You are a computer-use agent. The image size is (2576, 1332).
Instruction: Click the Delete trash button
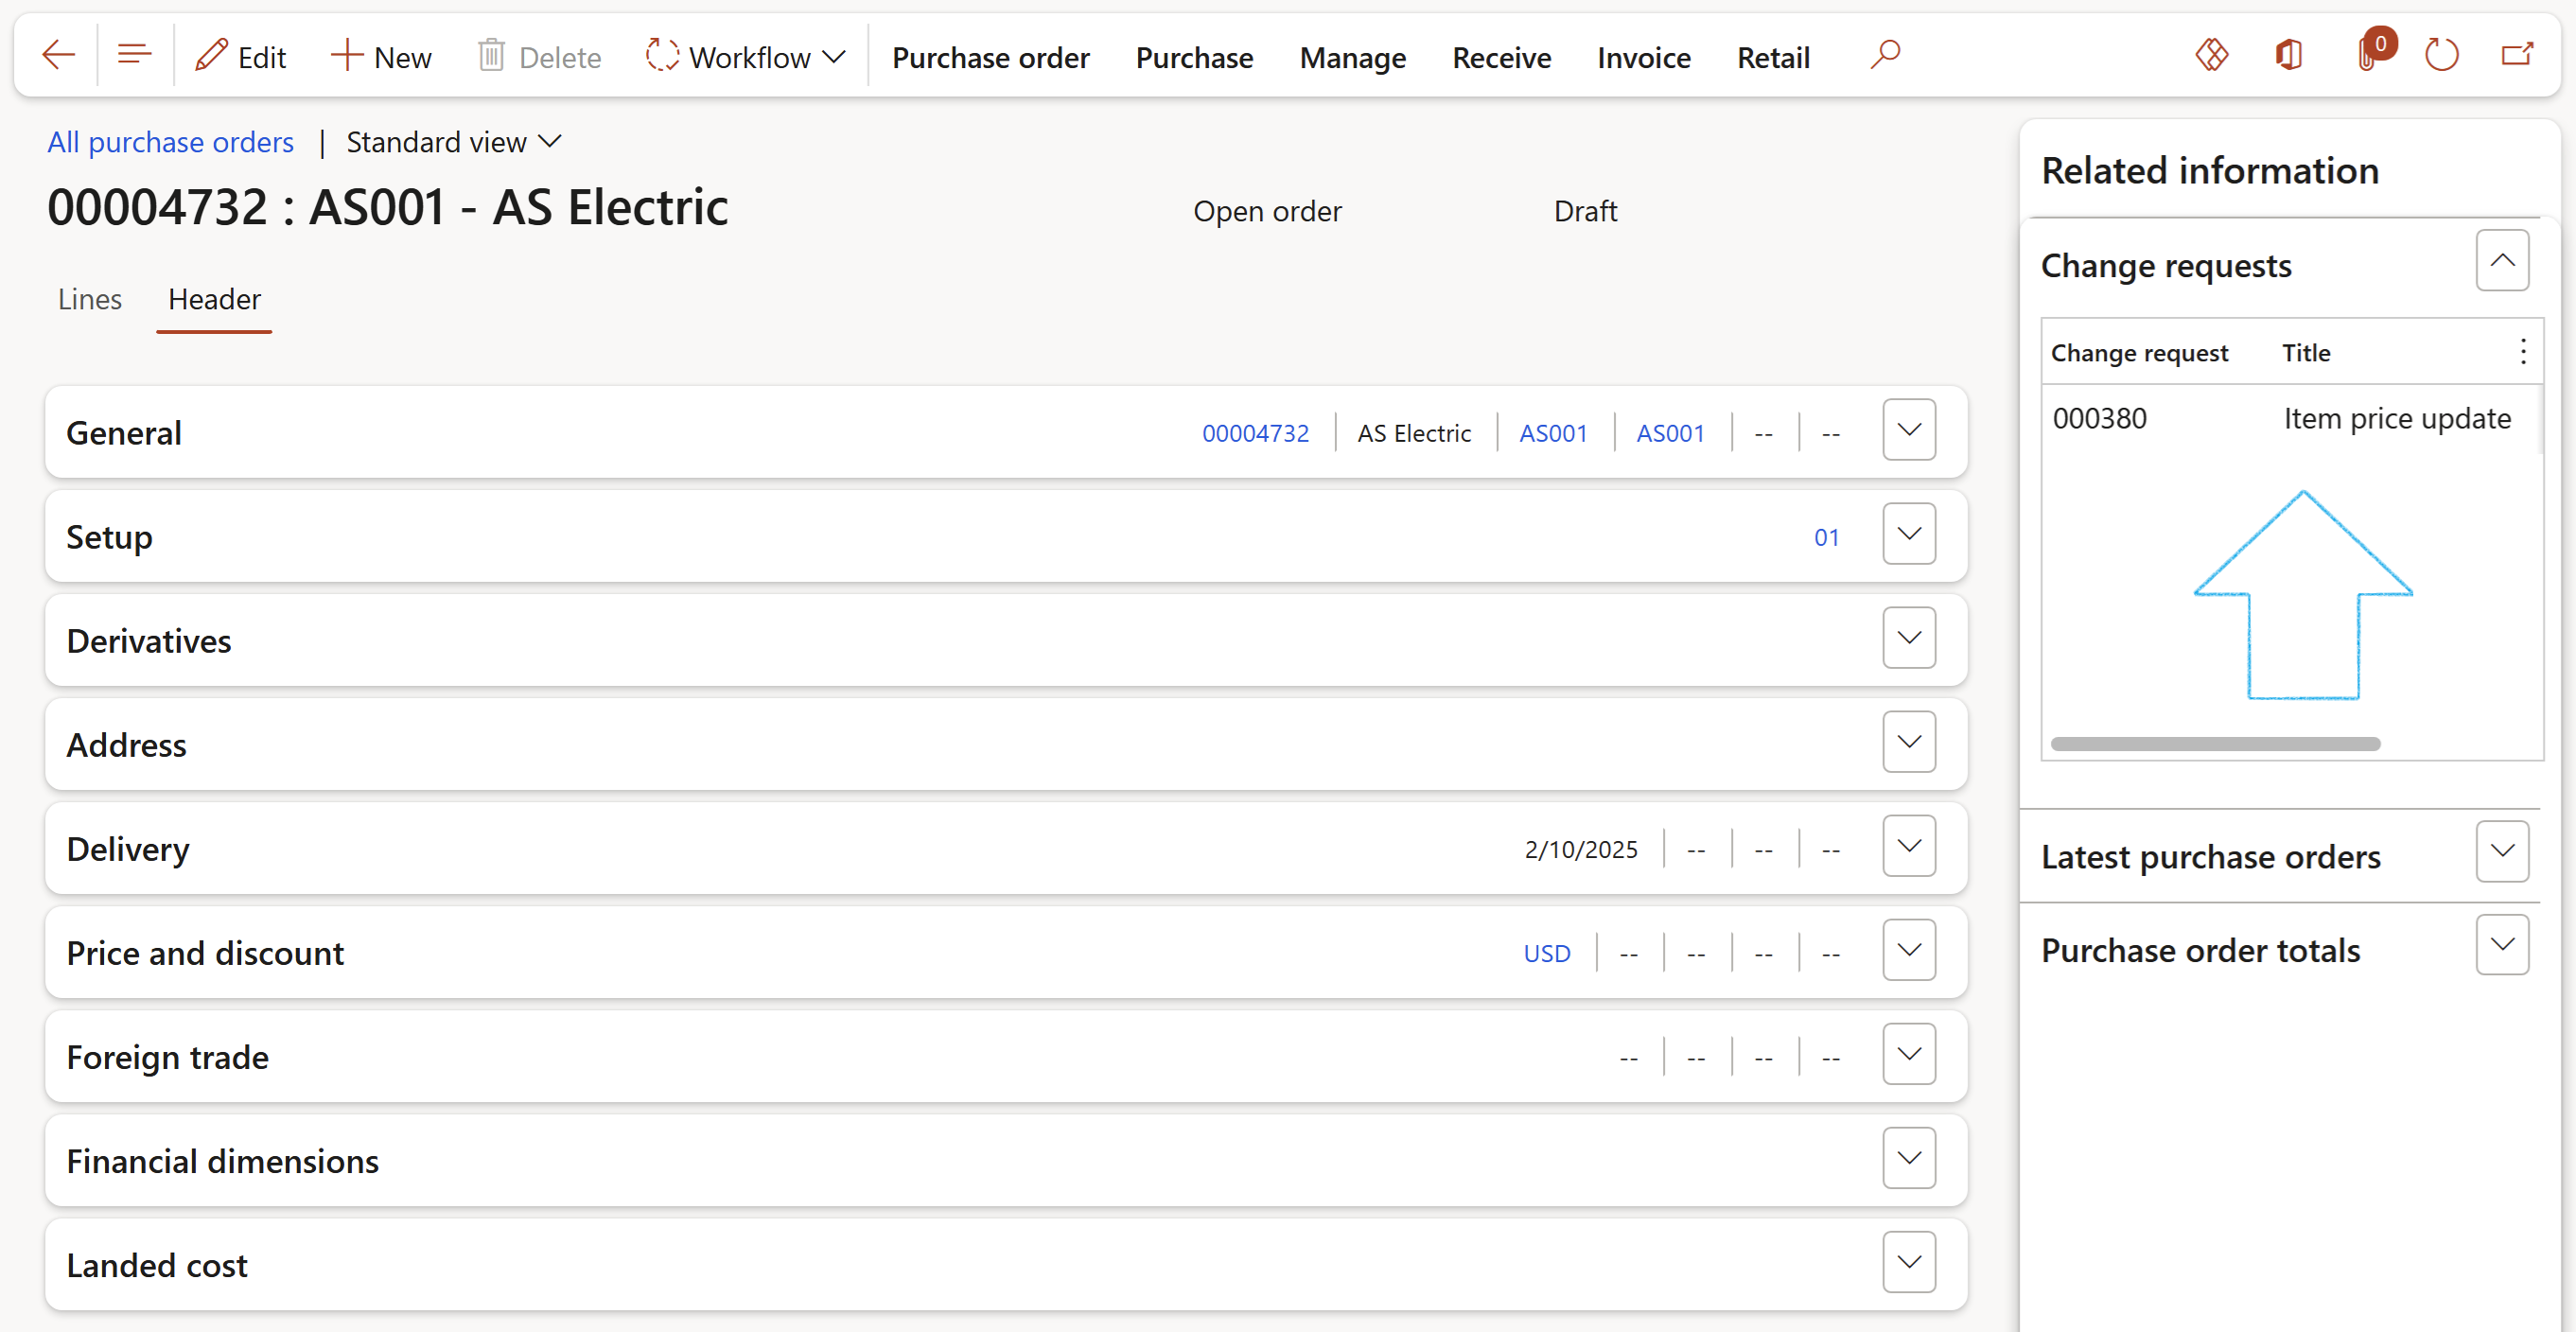pyautogui.click(x=539, y=56)
